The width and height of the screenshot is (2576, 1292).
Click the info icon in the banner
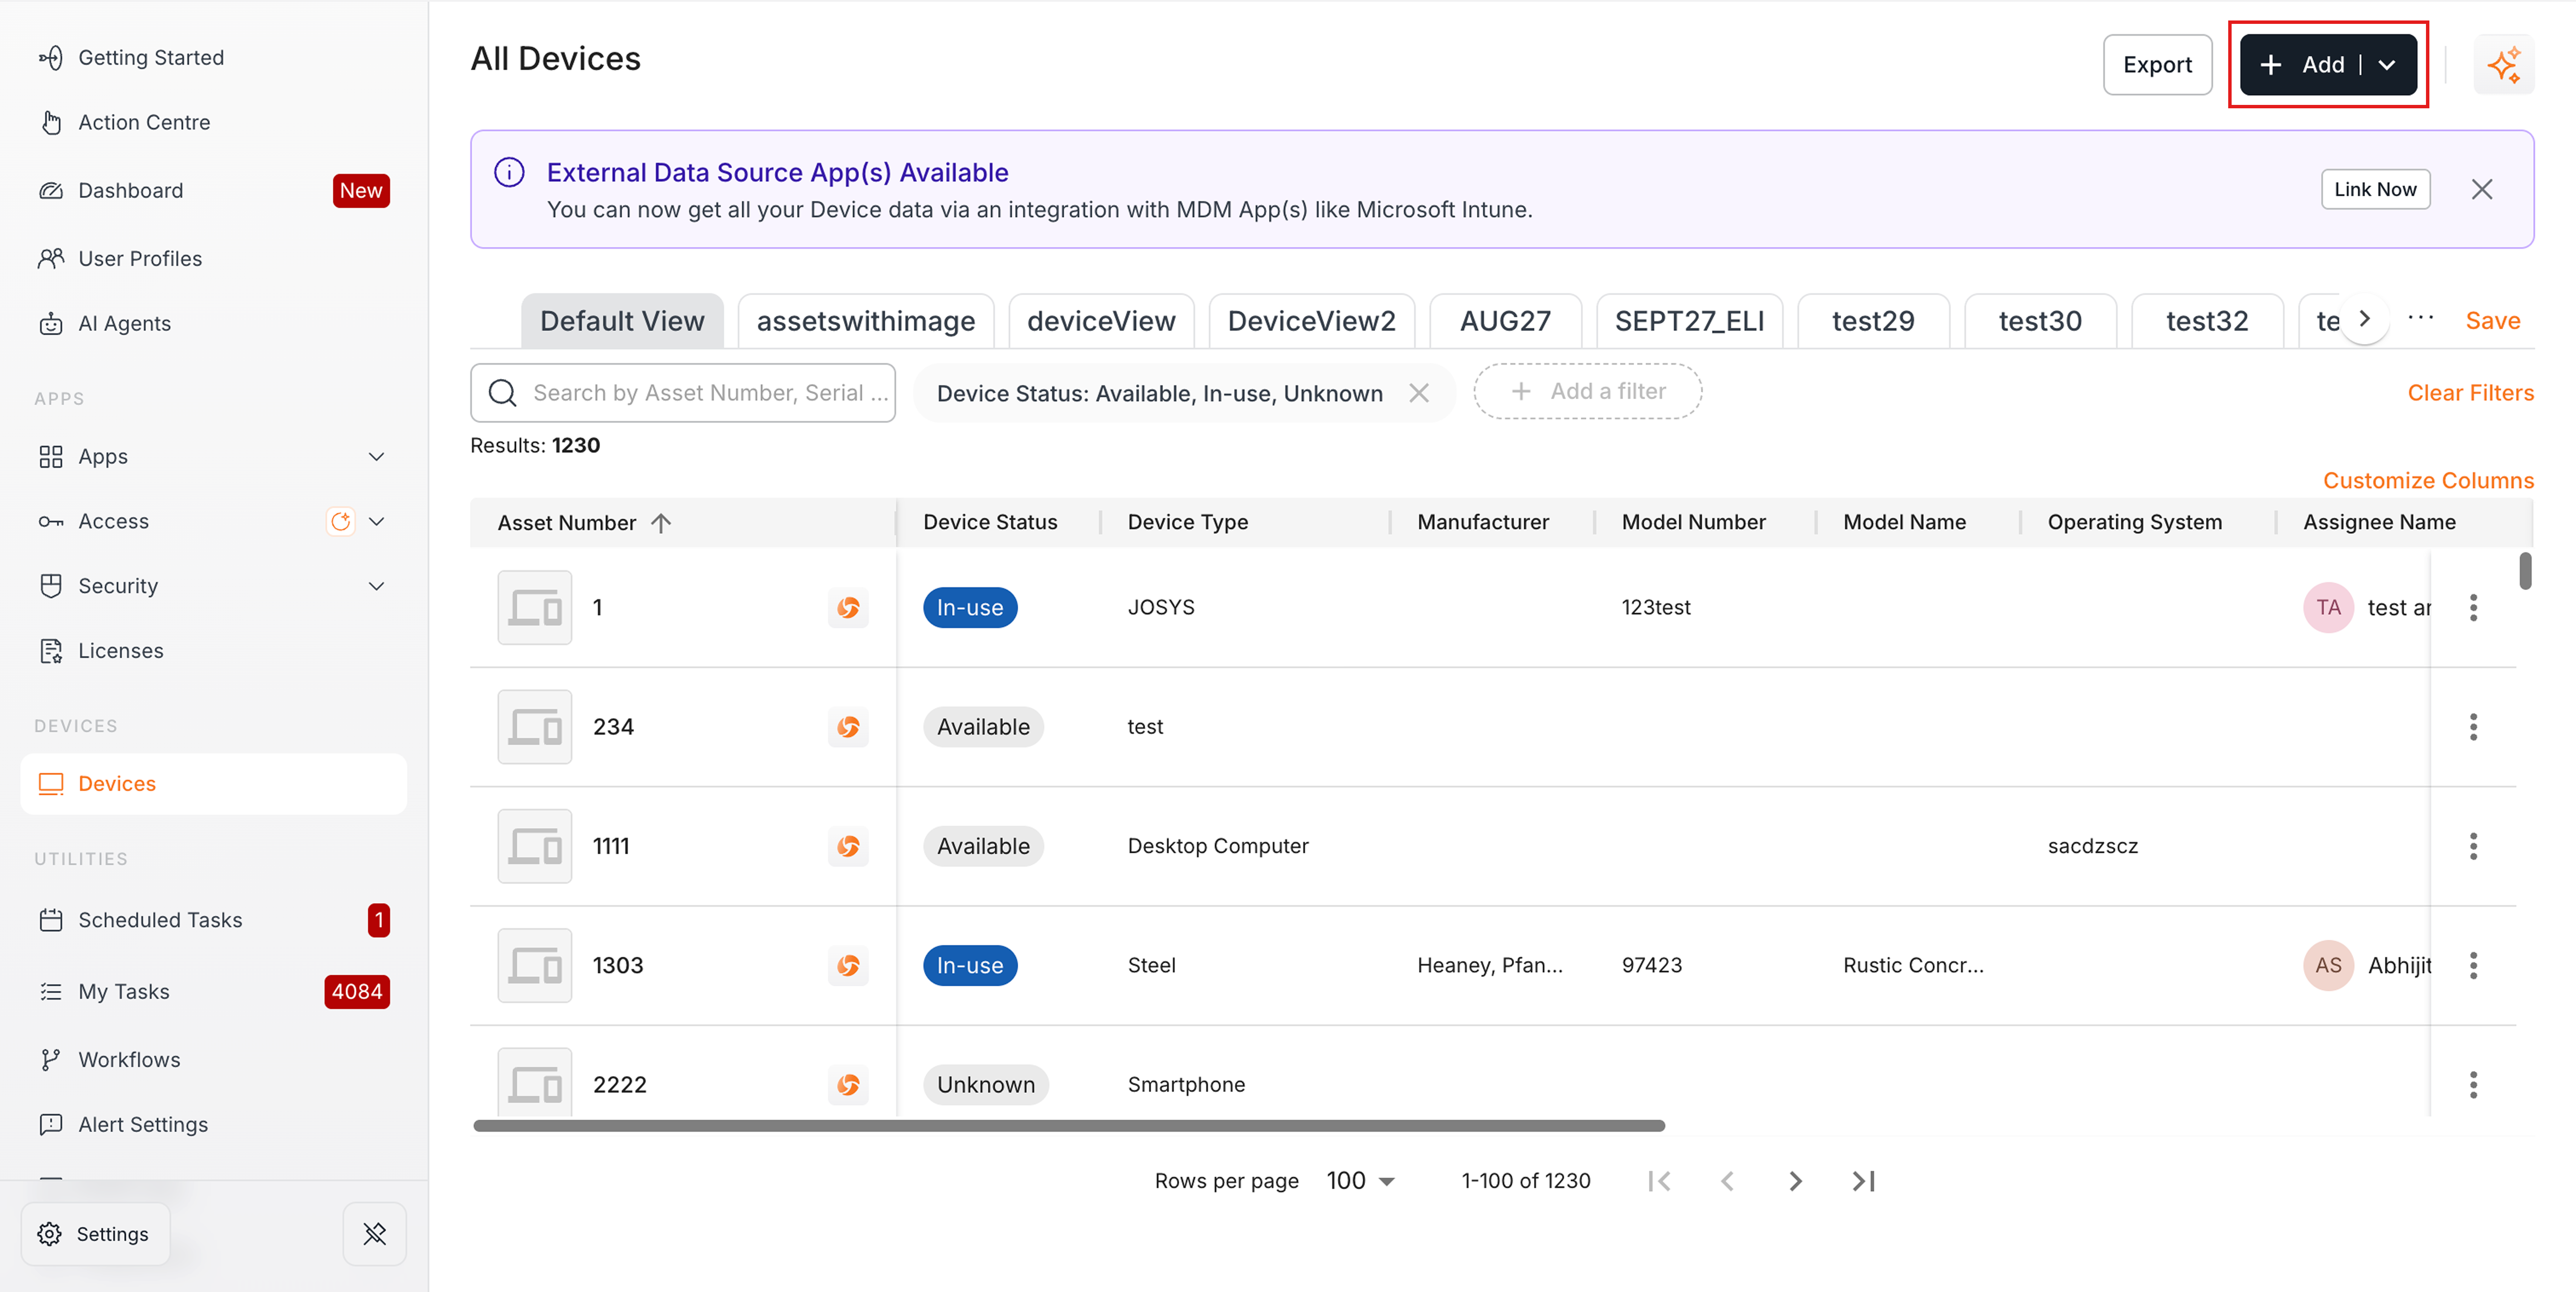click(x=509, y=172)
